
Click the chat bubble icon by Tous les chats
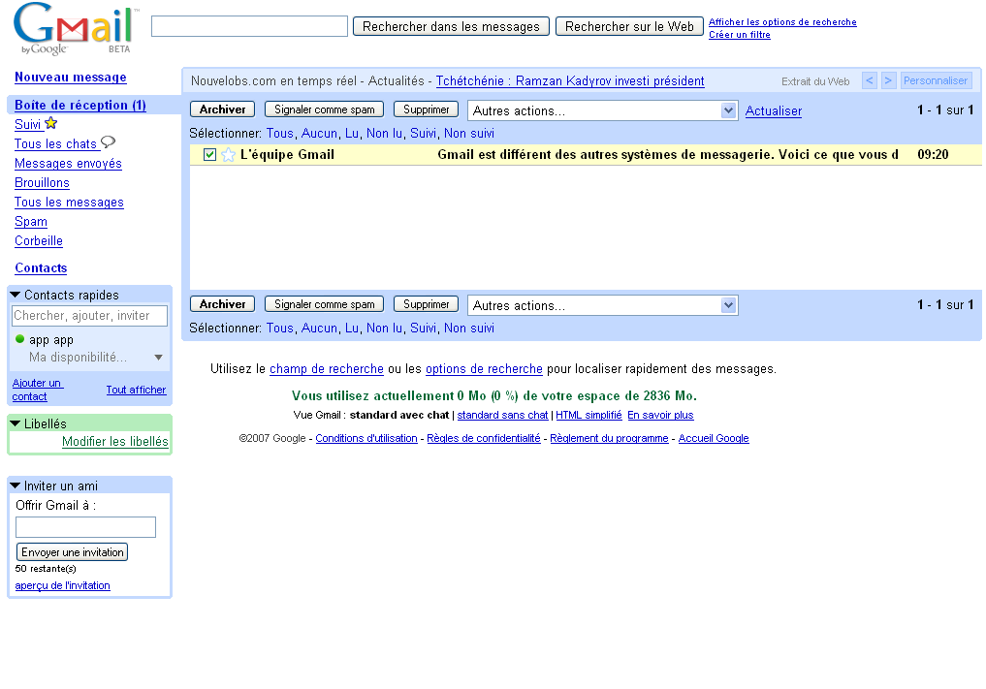(x=109, y=142)
